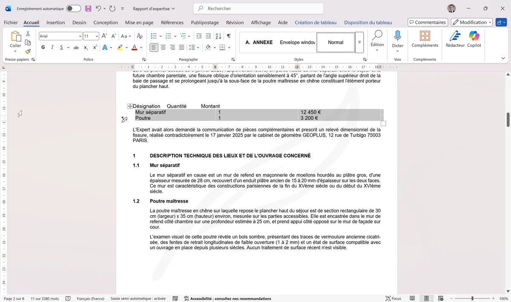
Task: Open the sort A-Z tool
Action: [218, 36]
